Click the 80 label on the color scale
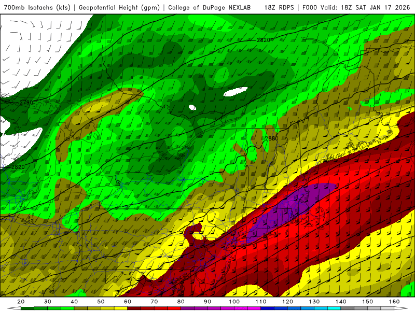Screen dimensions: 415x311 [181, 302]
